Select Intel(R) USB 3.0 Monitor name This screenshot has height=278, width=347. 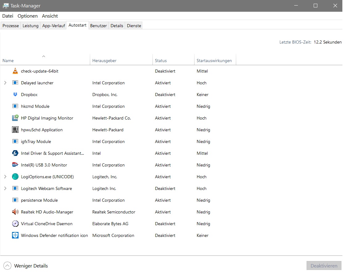44,165
